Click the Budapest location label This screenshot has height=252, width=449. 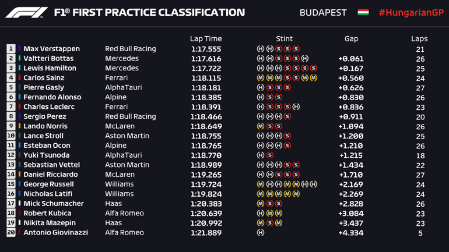pos(322,12)
